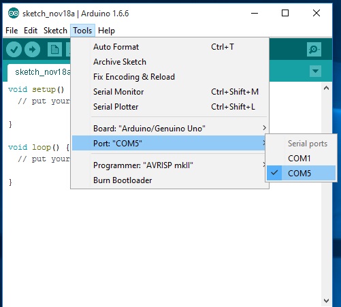Click the editor scrollbar down arrow
The height and width of the screenshot is (307, 341).
click(x=327, y=301)
